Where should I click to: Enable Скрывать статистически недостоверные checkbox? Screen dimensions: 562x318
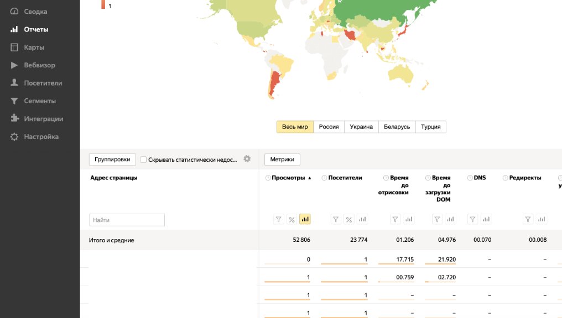click(144, 160)
